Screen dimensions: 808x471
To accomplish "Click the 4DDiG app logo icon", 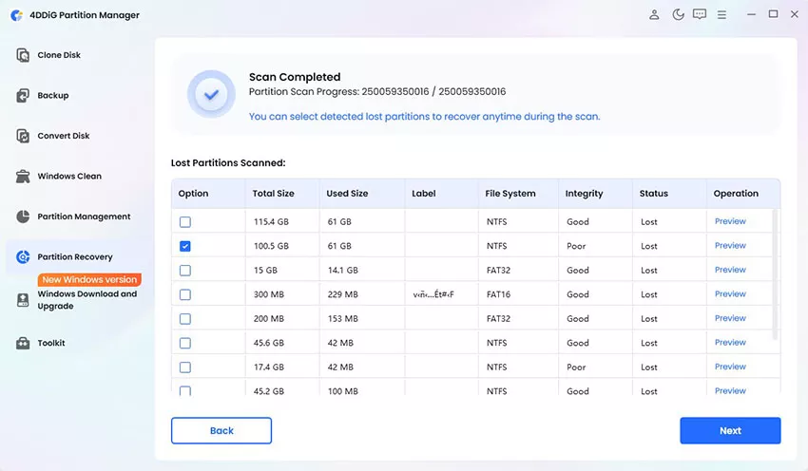I will 17,15.
